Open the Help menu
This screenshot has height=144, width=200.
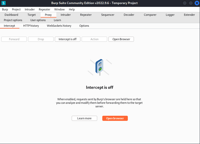[72, 9]
